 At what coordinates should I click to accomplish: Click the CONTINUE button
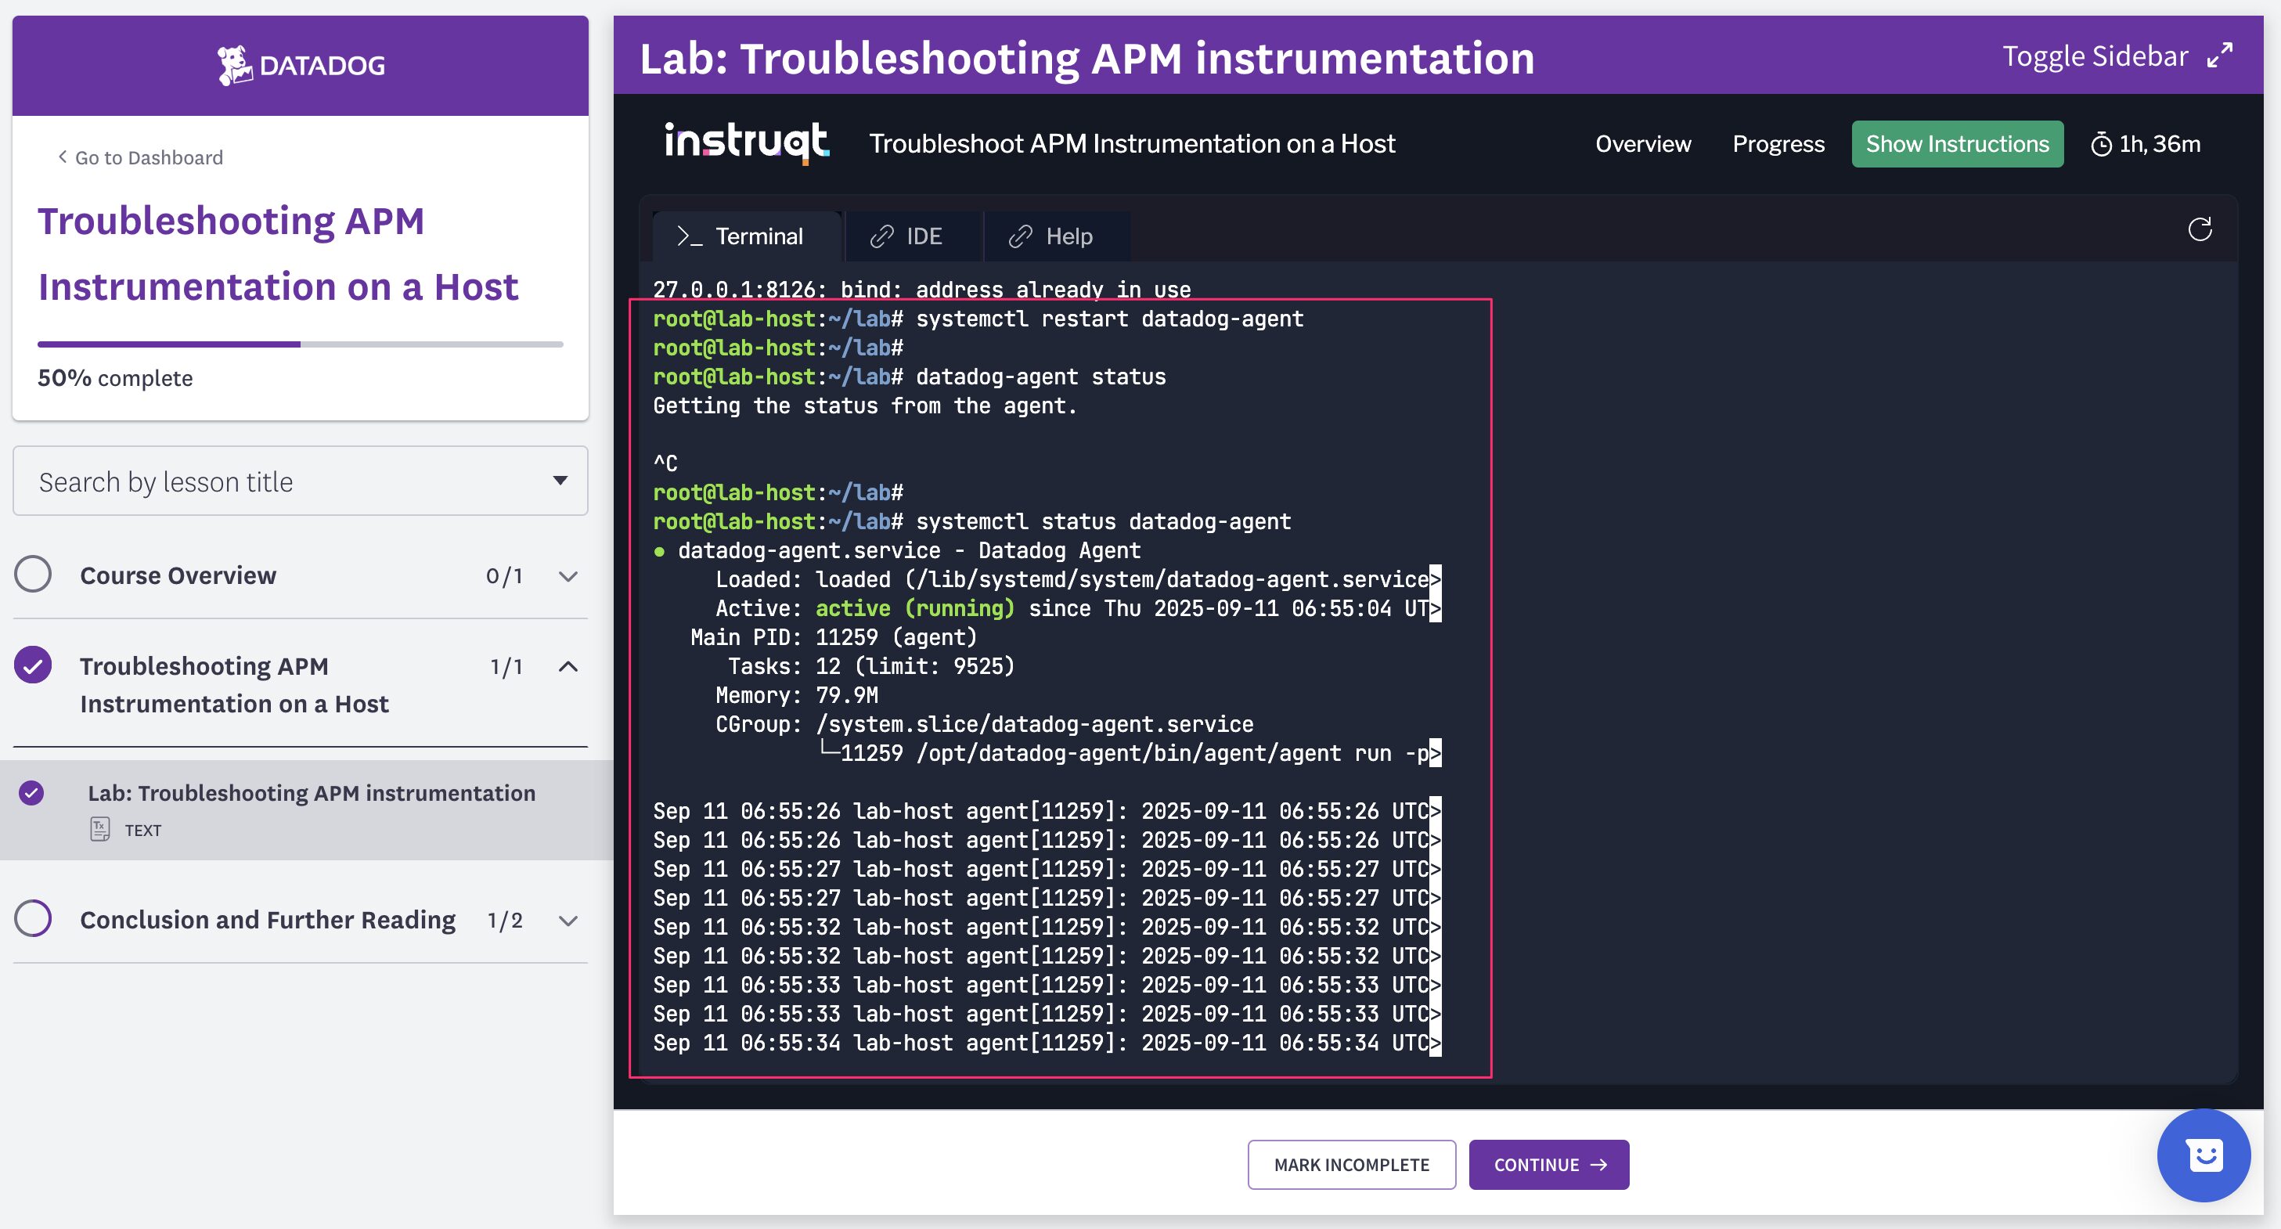[x=1548, y=1164]
